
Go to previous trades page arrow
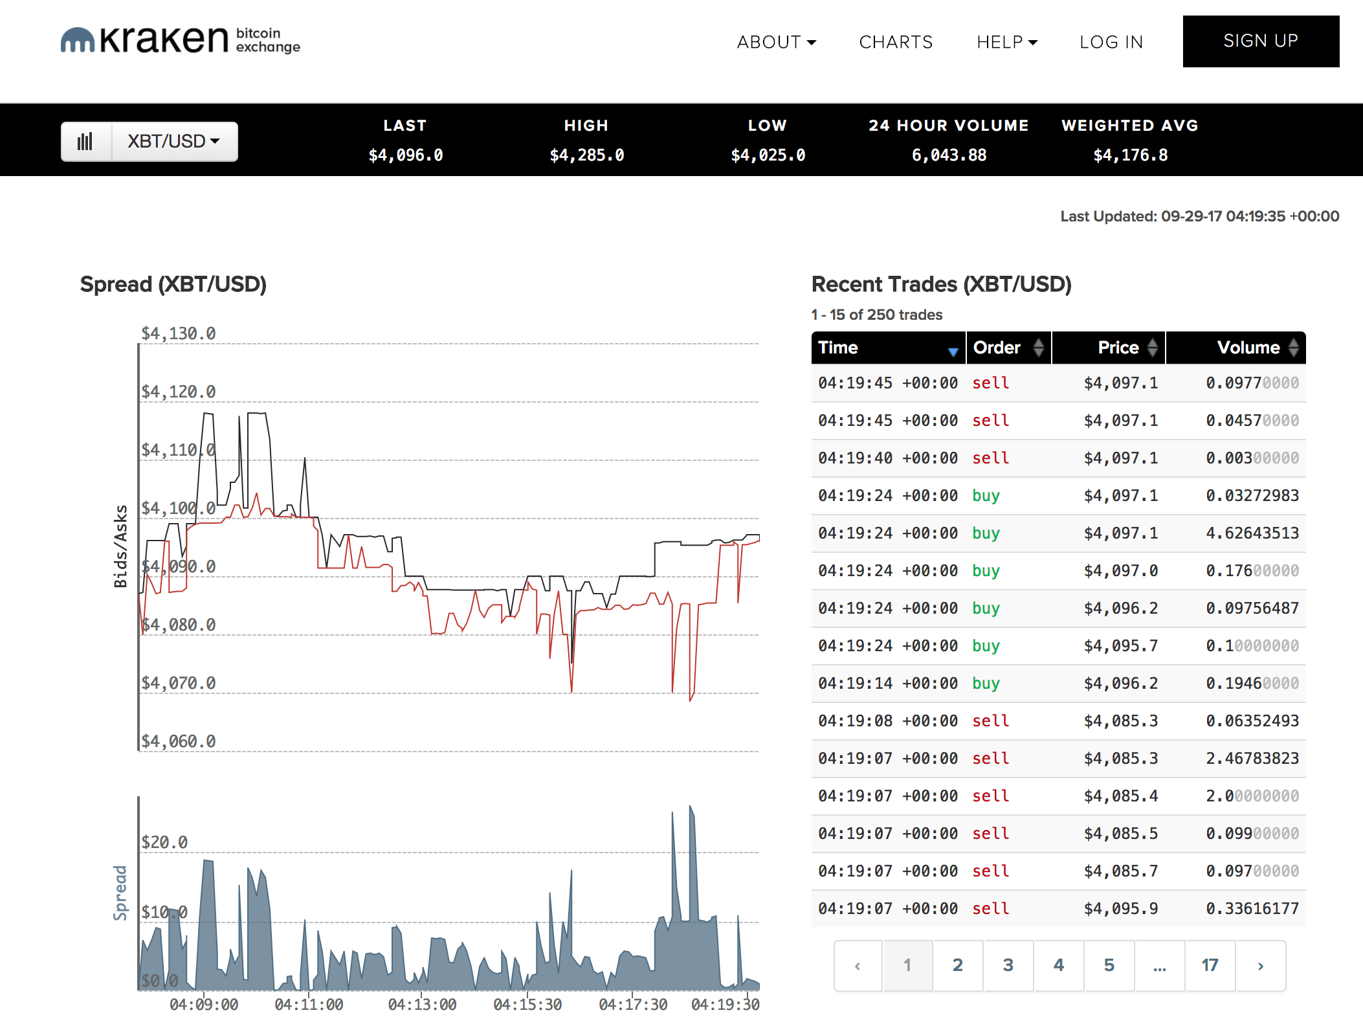click(858, 966)
